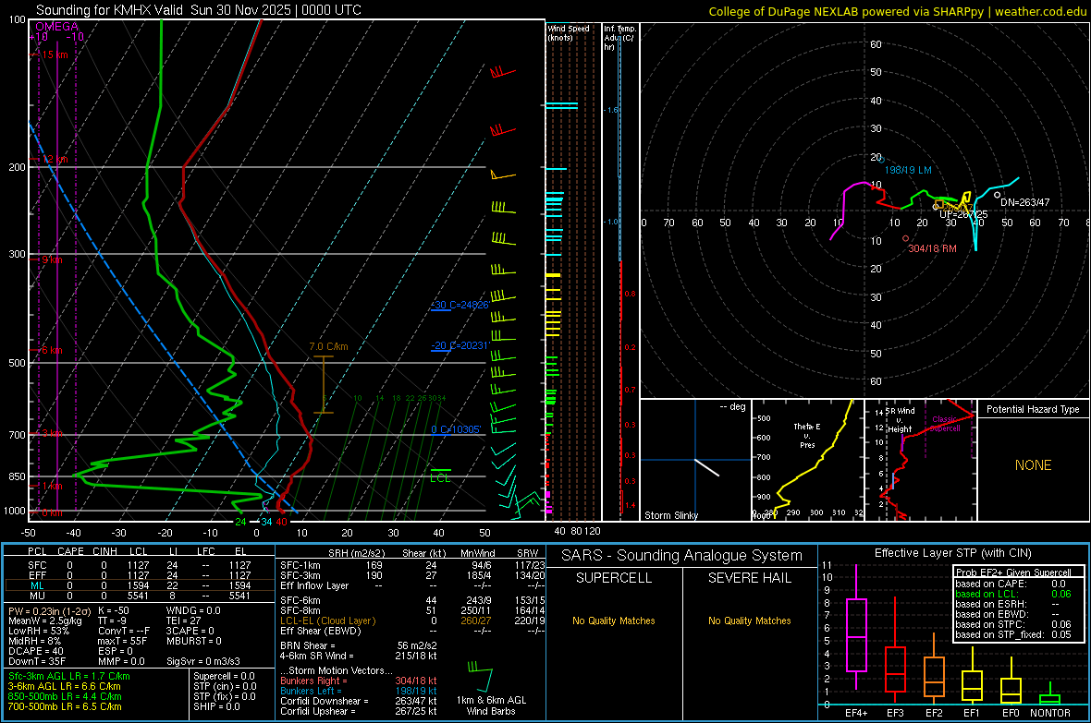Select the MU parcel row
The height and width of the screenshot is (723, 1091).
[139, 596]
